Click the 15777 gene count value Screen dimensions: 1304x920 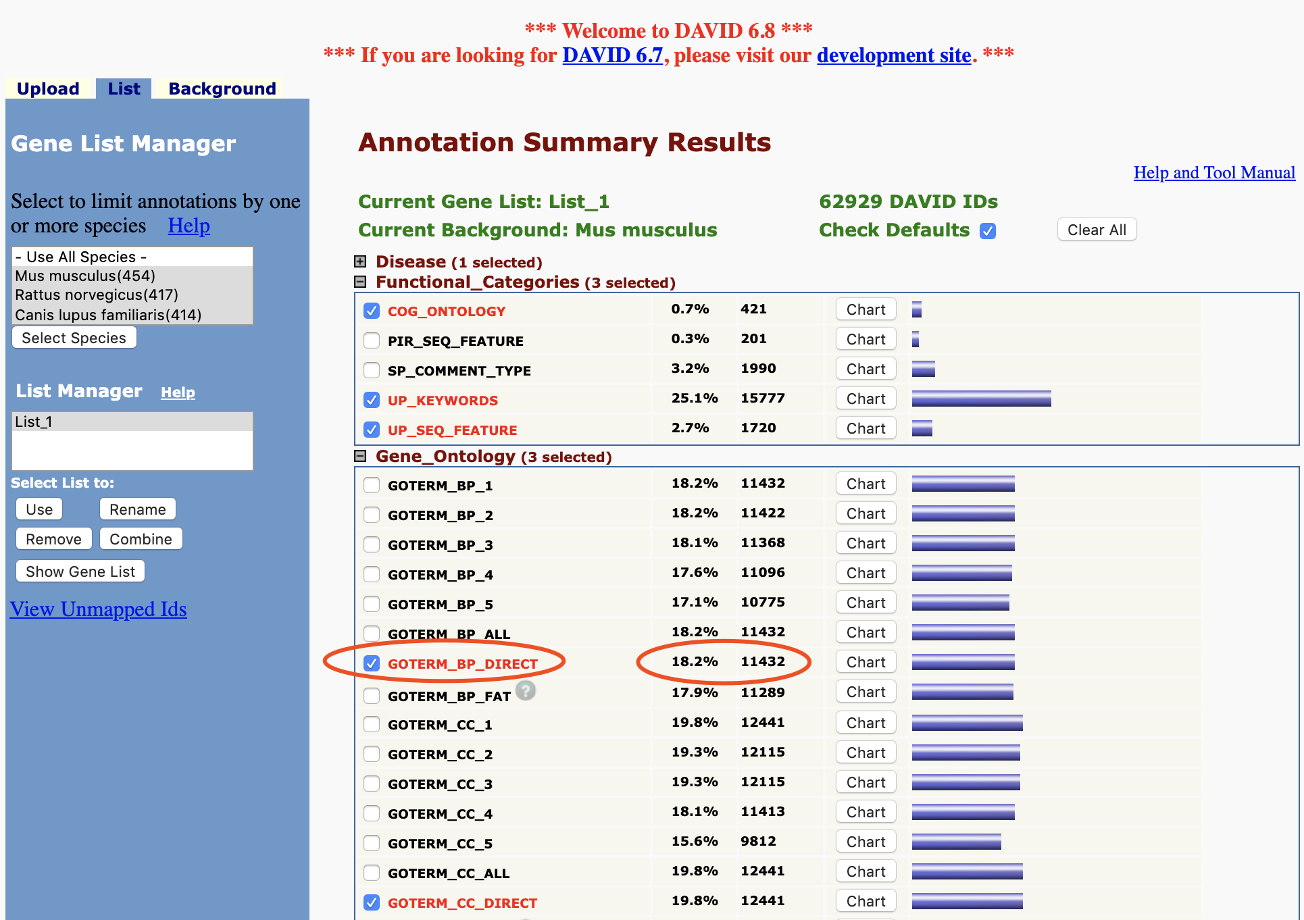[x=763, y=398]
